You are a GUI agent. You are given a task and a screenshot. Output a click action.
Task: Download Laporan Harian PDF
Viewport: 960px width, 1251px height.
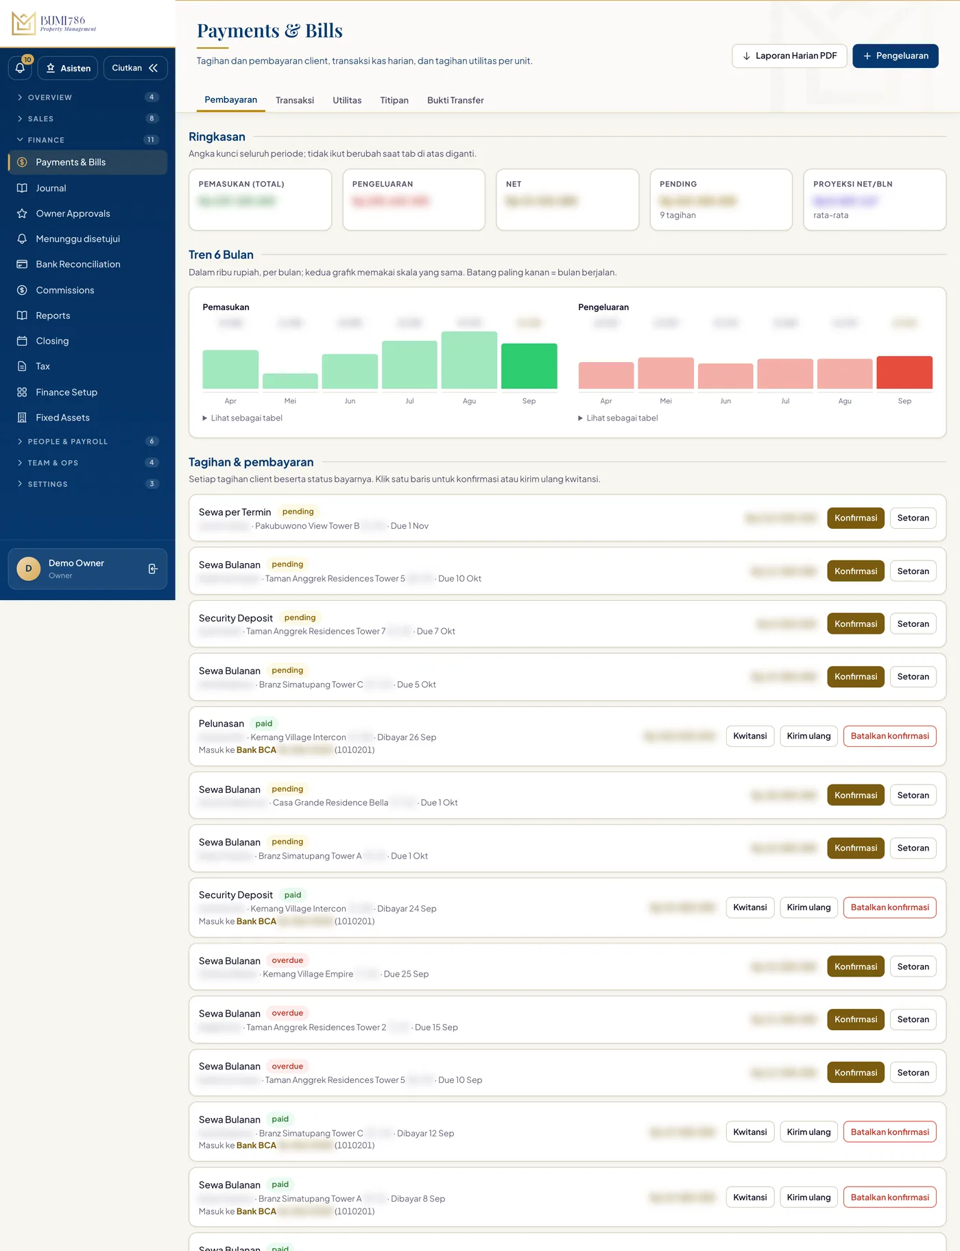coord(789,56)
